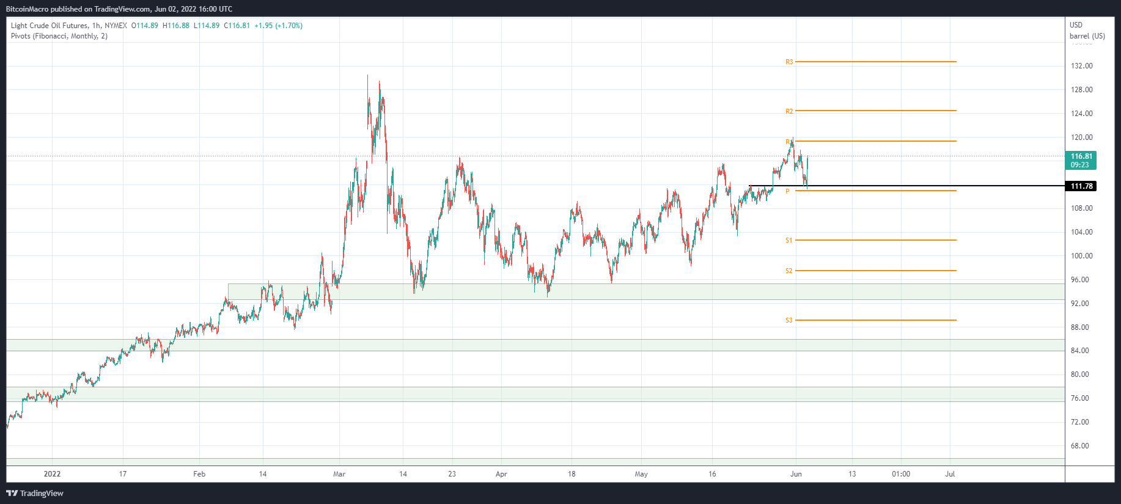Click the 2022 label on time axis
1121x504 pixels.
[53, 474]
